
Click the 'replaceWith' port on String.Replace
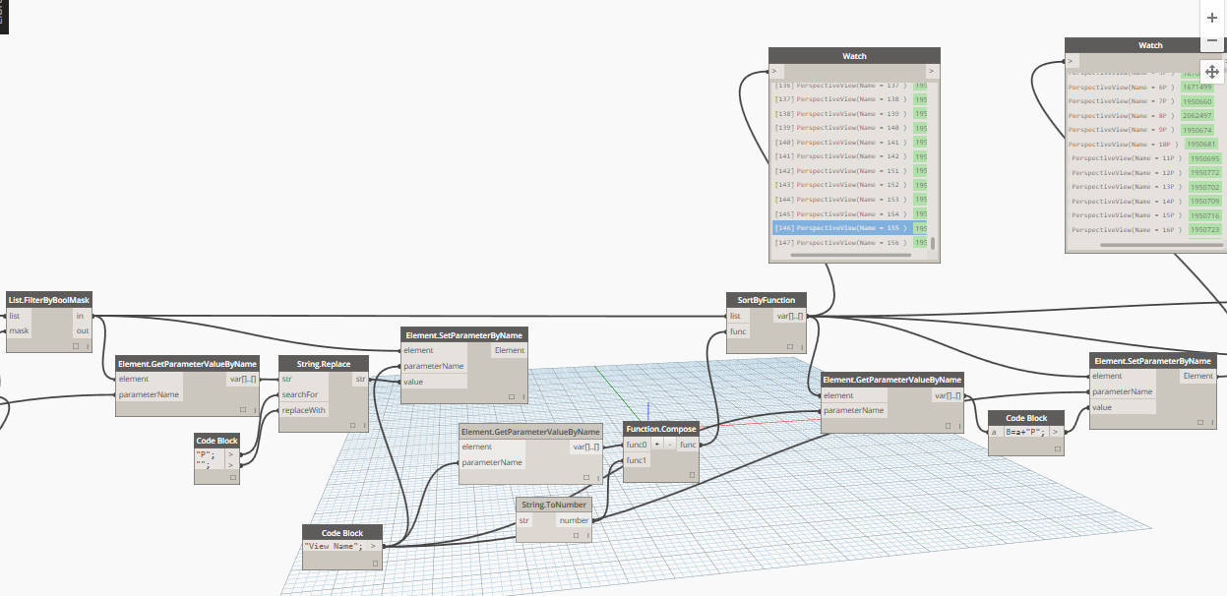(x=303, y=410)
